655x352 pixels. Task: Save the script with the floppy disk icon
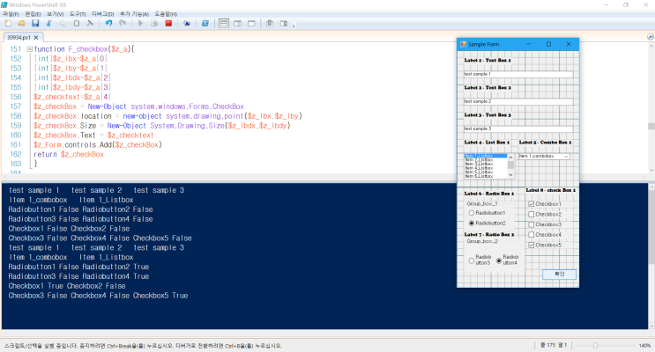tap(35, 24)
